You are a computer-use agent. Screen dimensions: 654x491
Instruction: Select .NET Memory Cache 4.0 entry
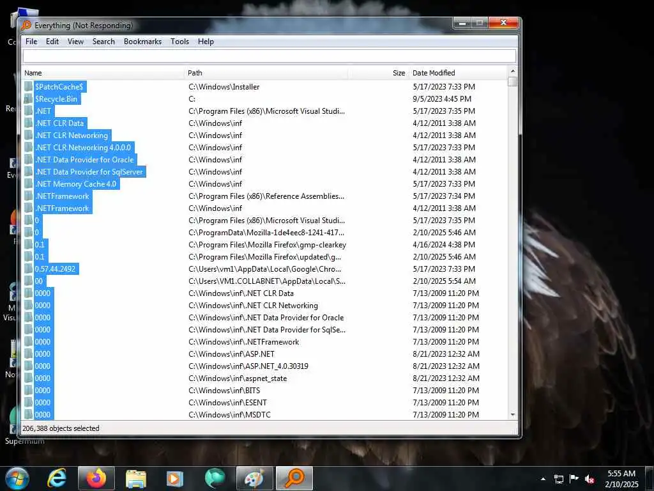tap(76, 183)
